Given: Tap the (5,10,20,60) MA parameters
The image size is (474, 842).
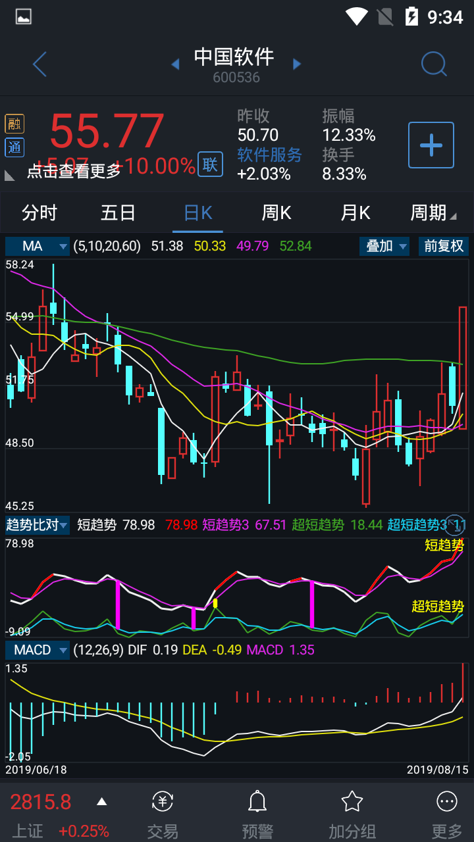Looking at the screenshot, I should [x=107, y=246].
